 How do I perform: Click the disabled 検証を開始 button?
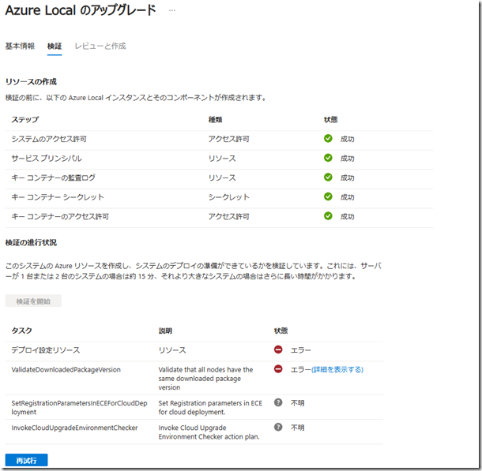click(x=33, y=301)
